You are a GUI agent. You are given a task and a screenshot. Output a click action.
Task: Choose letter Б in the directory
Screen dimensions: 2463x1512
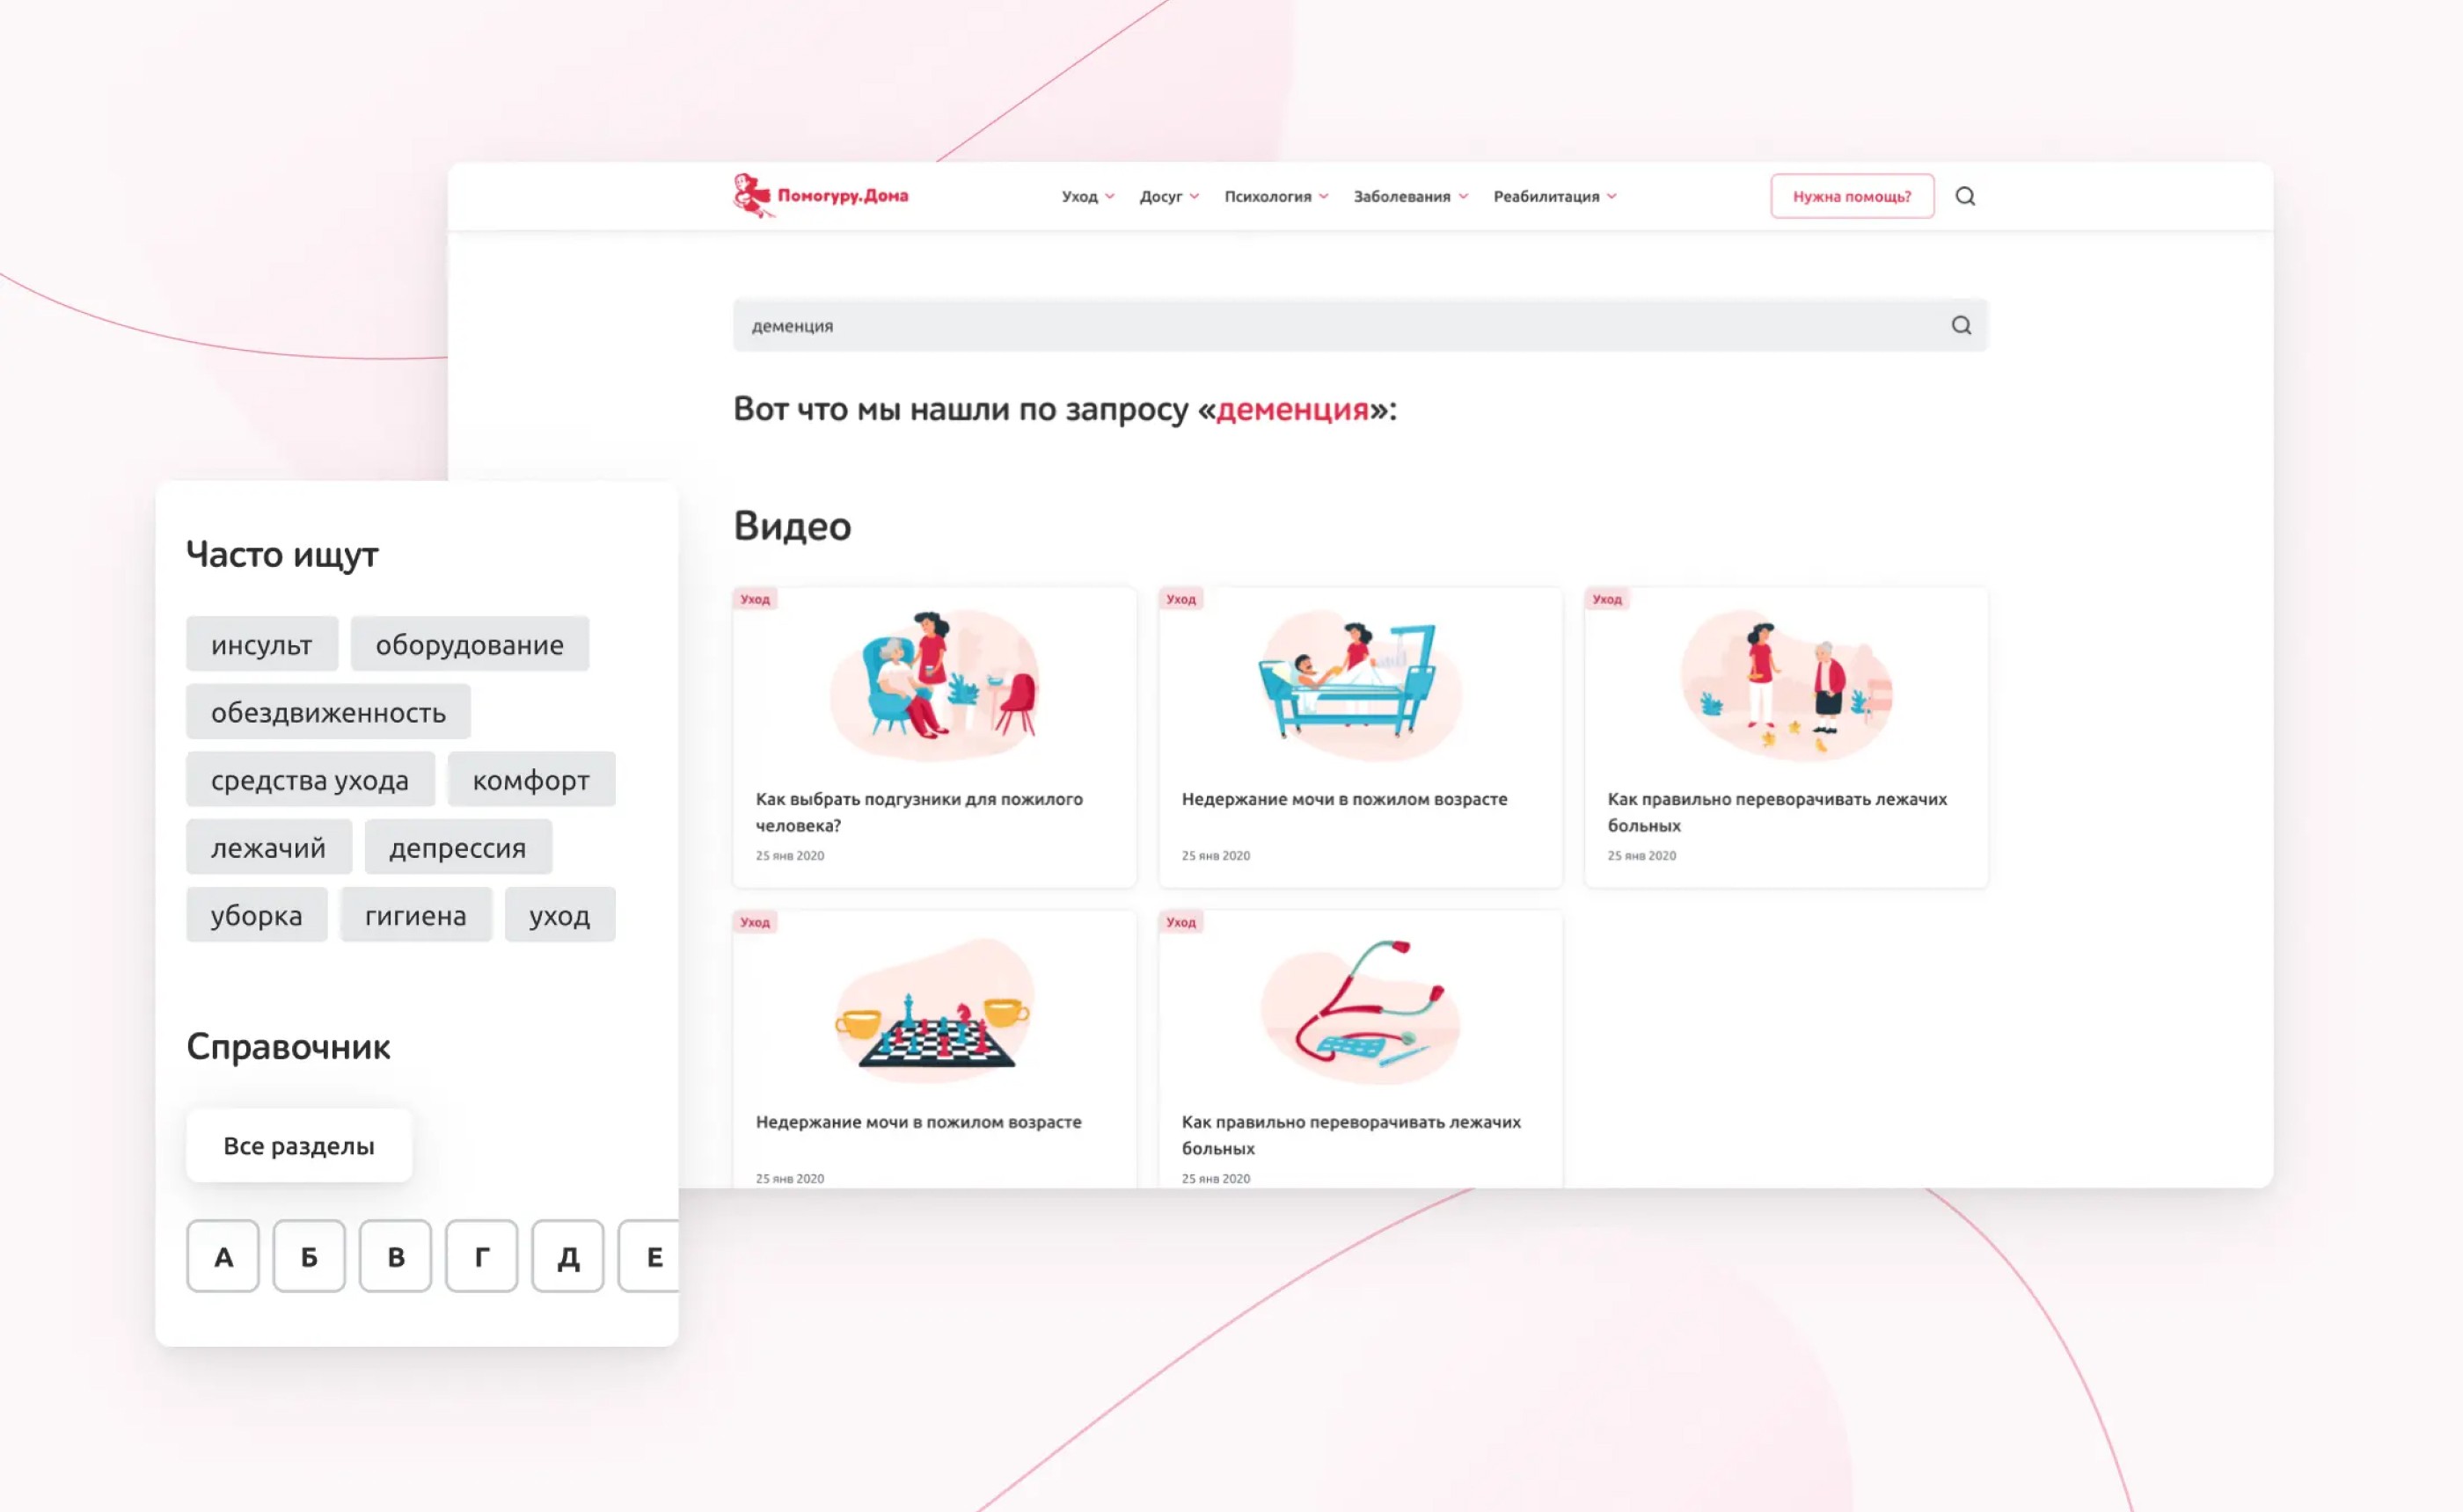[309, 1256]
